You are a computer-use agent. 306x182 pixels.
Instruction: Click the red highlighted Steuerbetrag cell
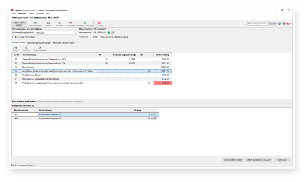(162, 83)
